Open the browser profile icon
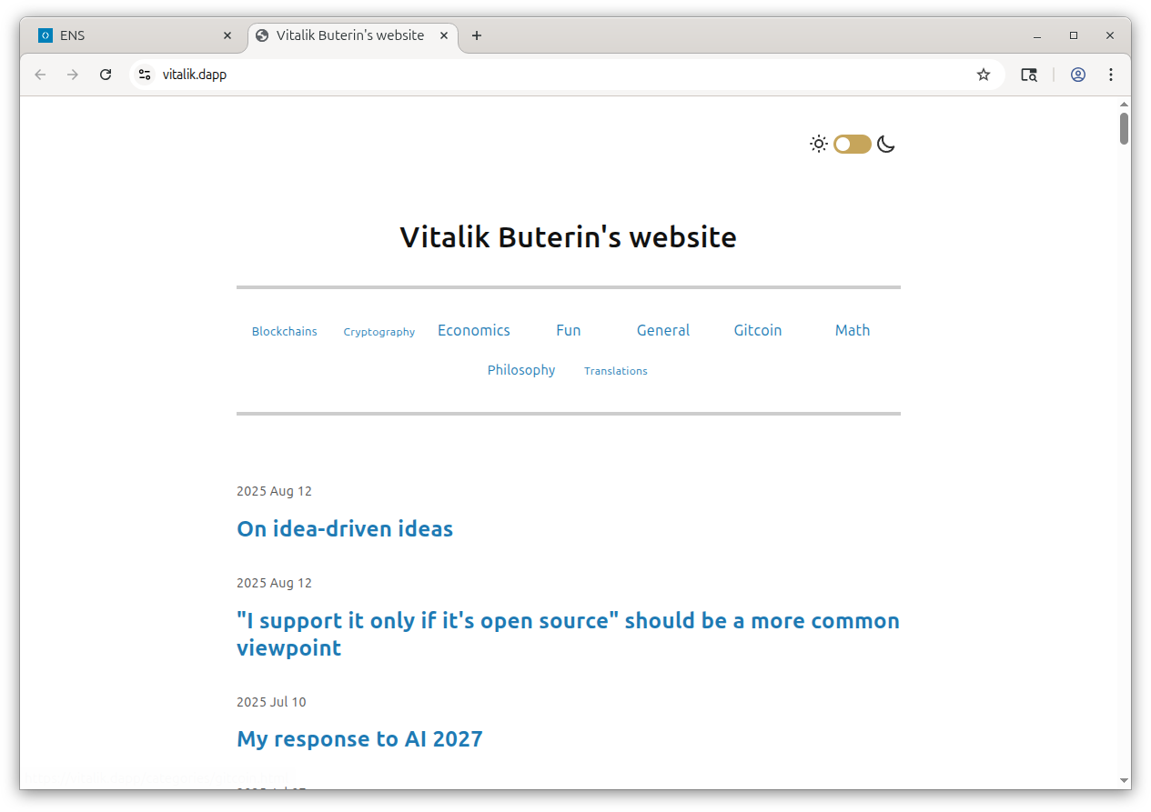Image resolution: width=1151 pixels, height=812 pixels. click(x=1078, y=75)
